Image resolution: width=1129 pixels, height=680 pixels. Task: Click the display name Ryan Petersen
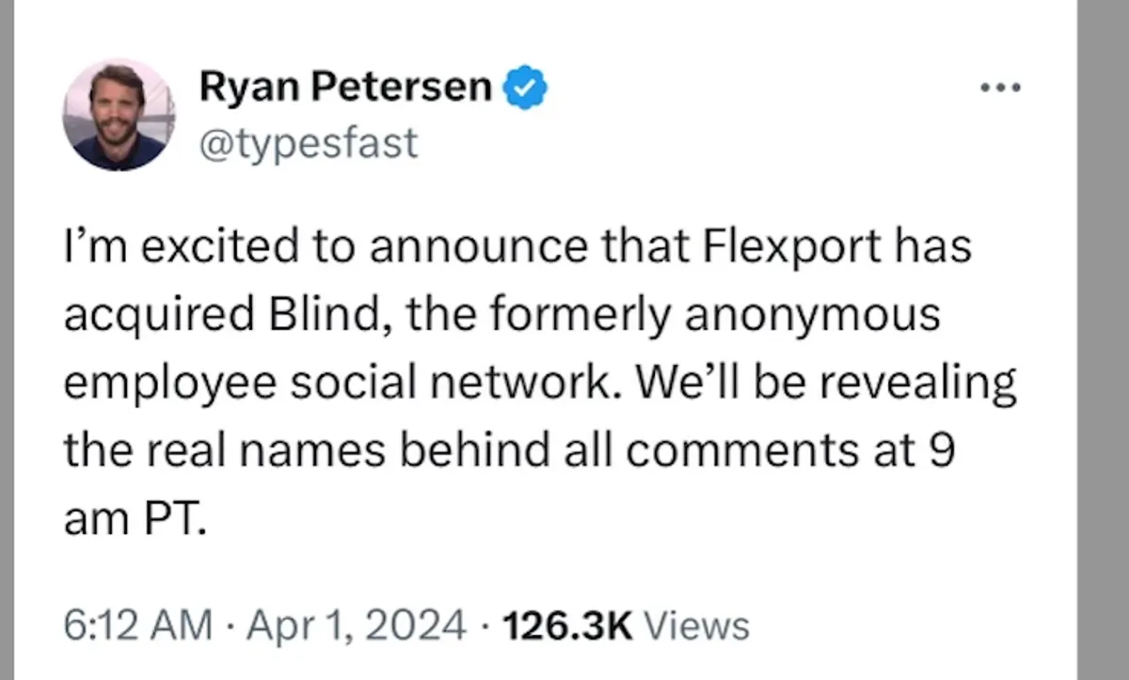[344, 88]
